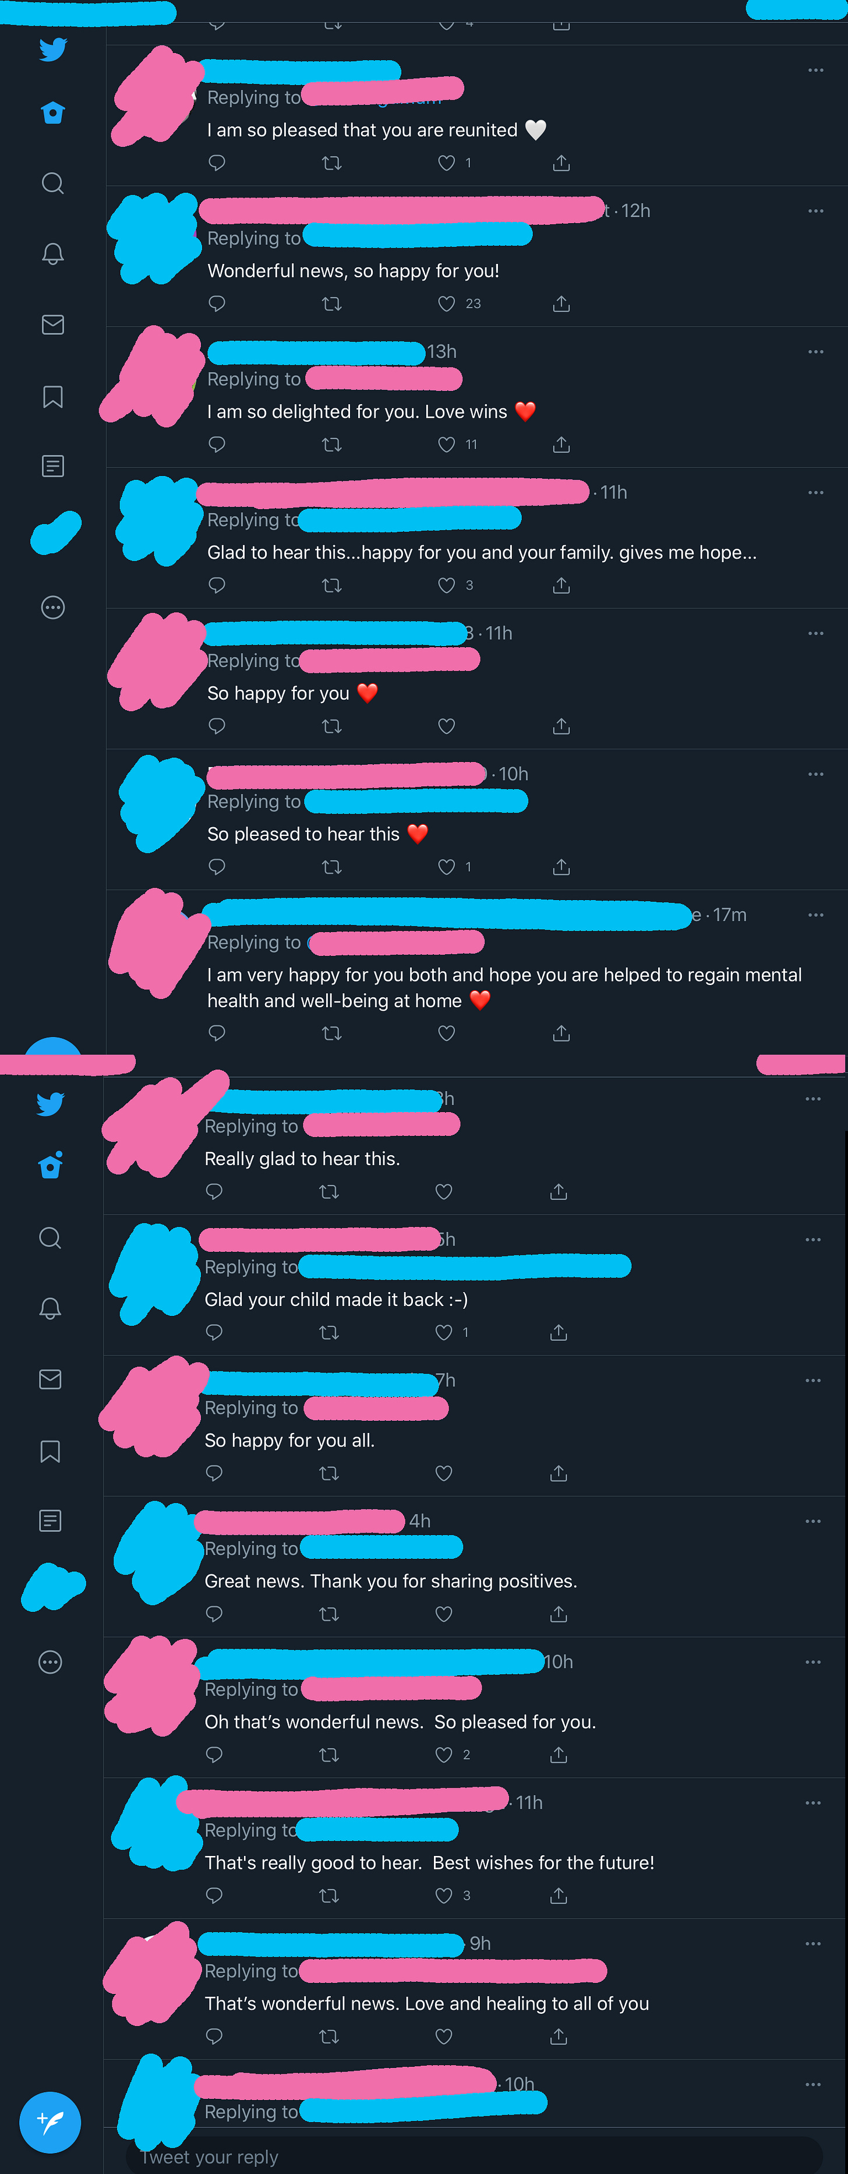Share the "So happy for you all." reply
The image size is (848, 2174).
(x=559, y=1473)
